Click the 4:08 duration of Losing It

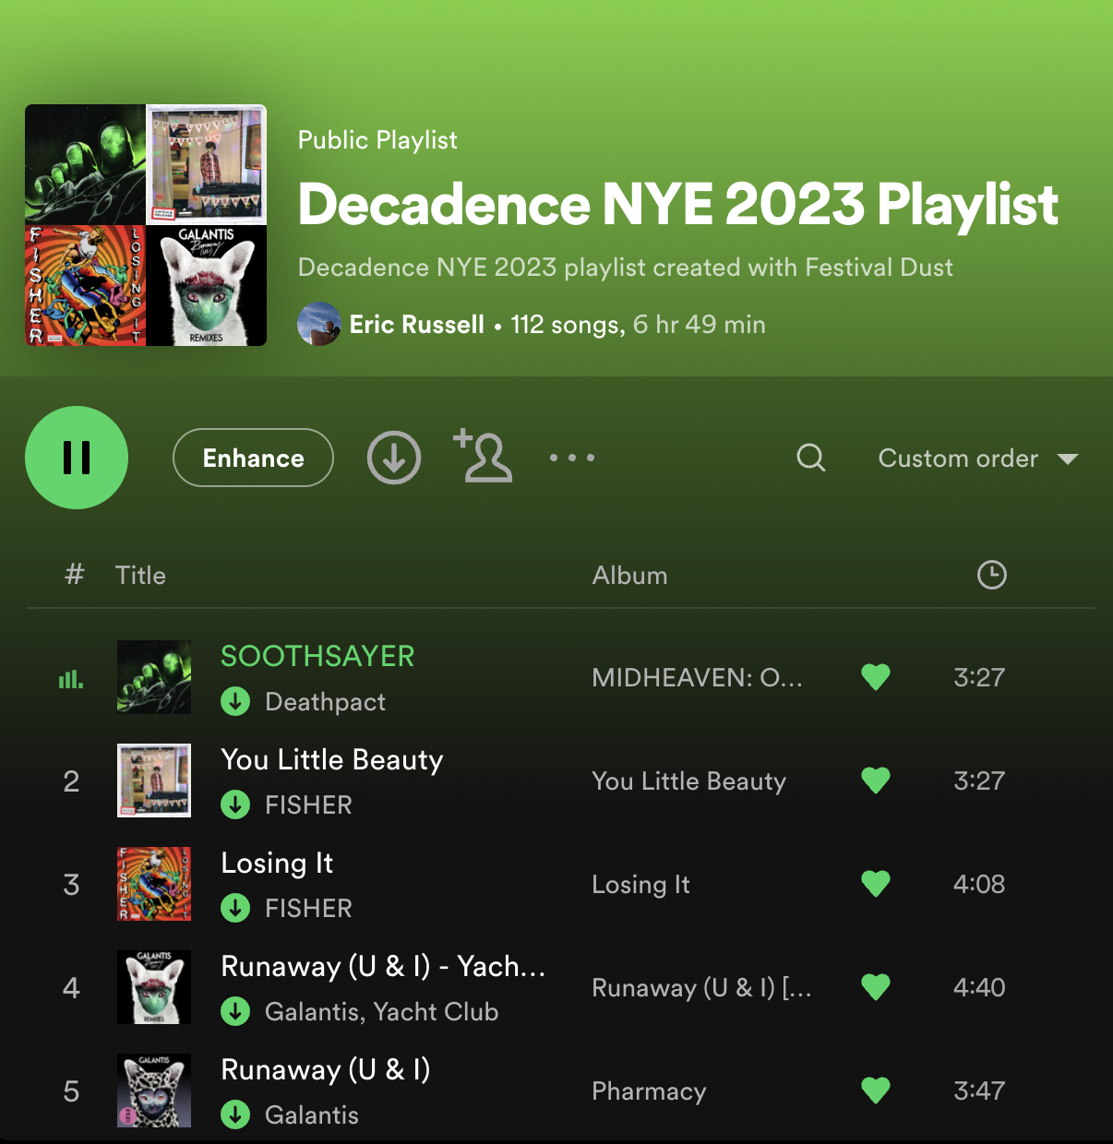click(x=979, y=884)
